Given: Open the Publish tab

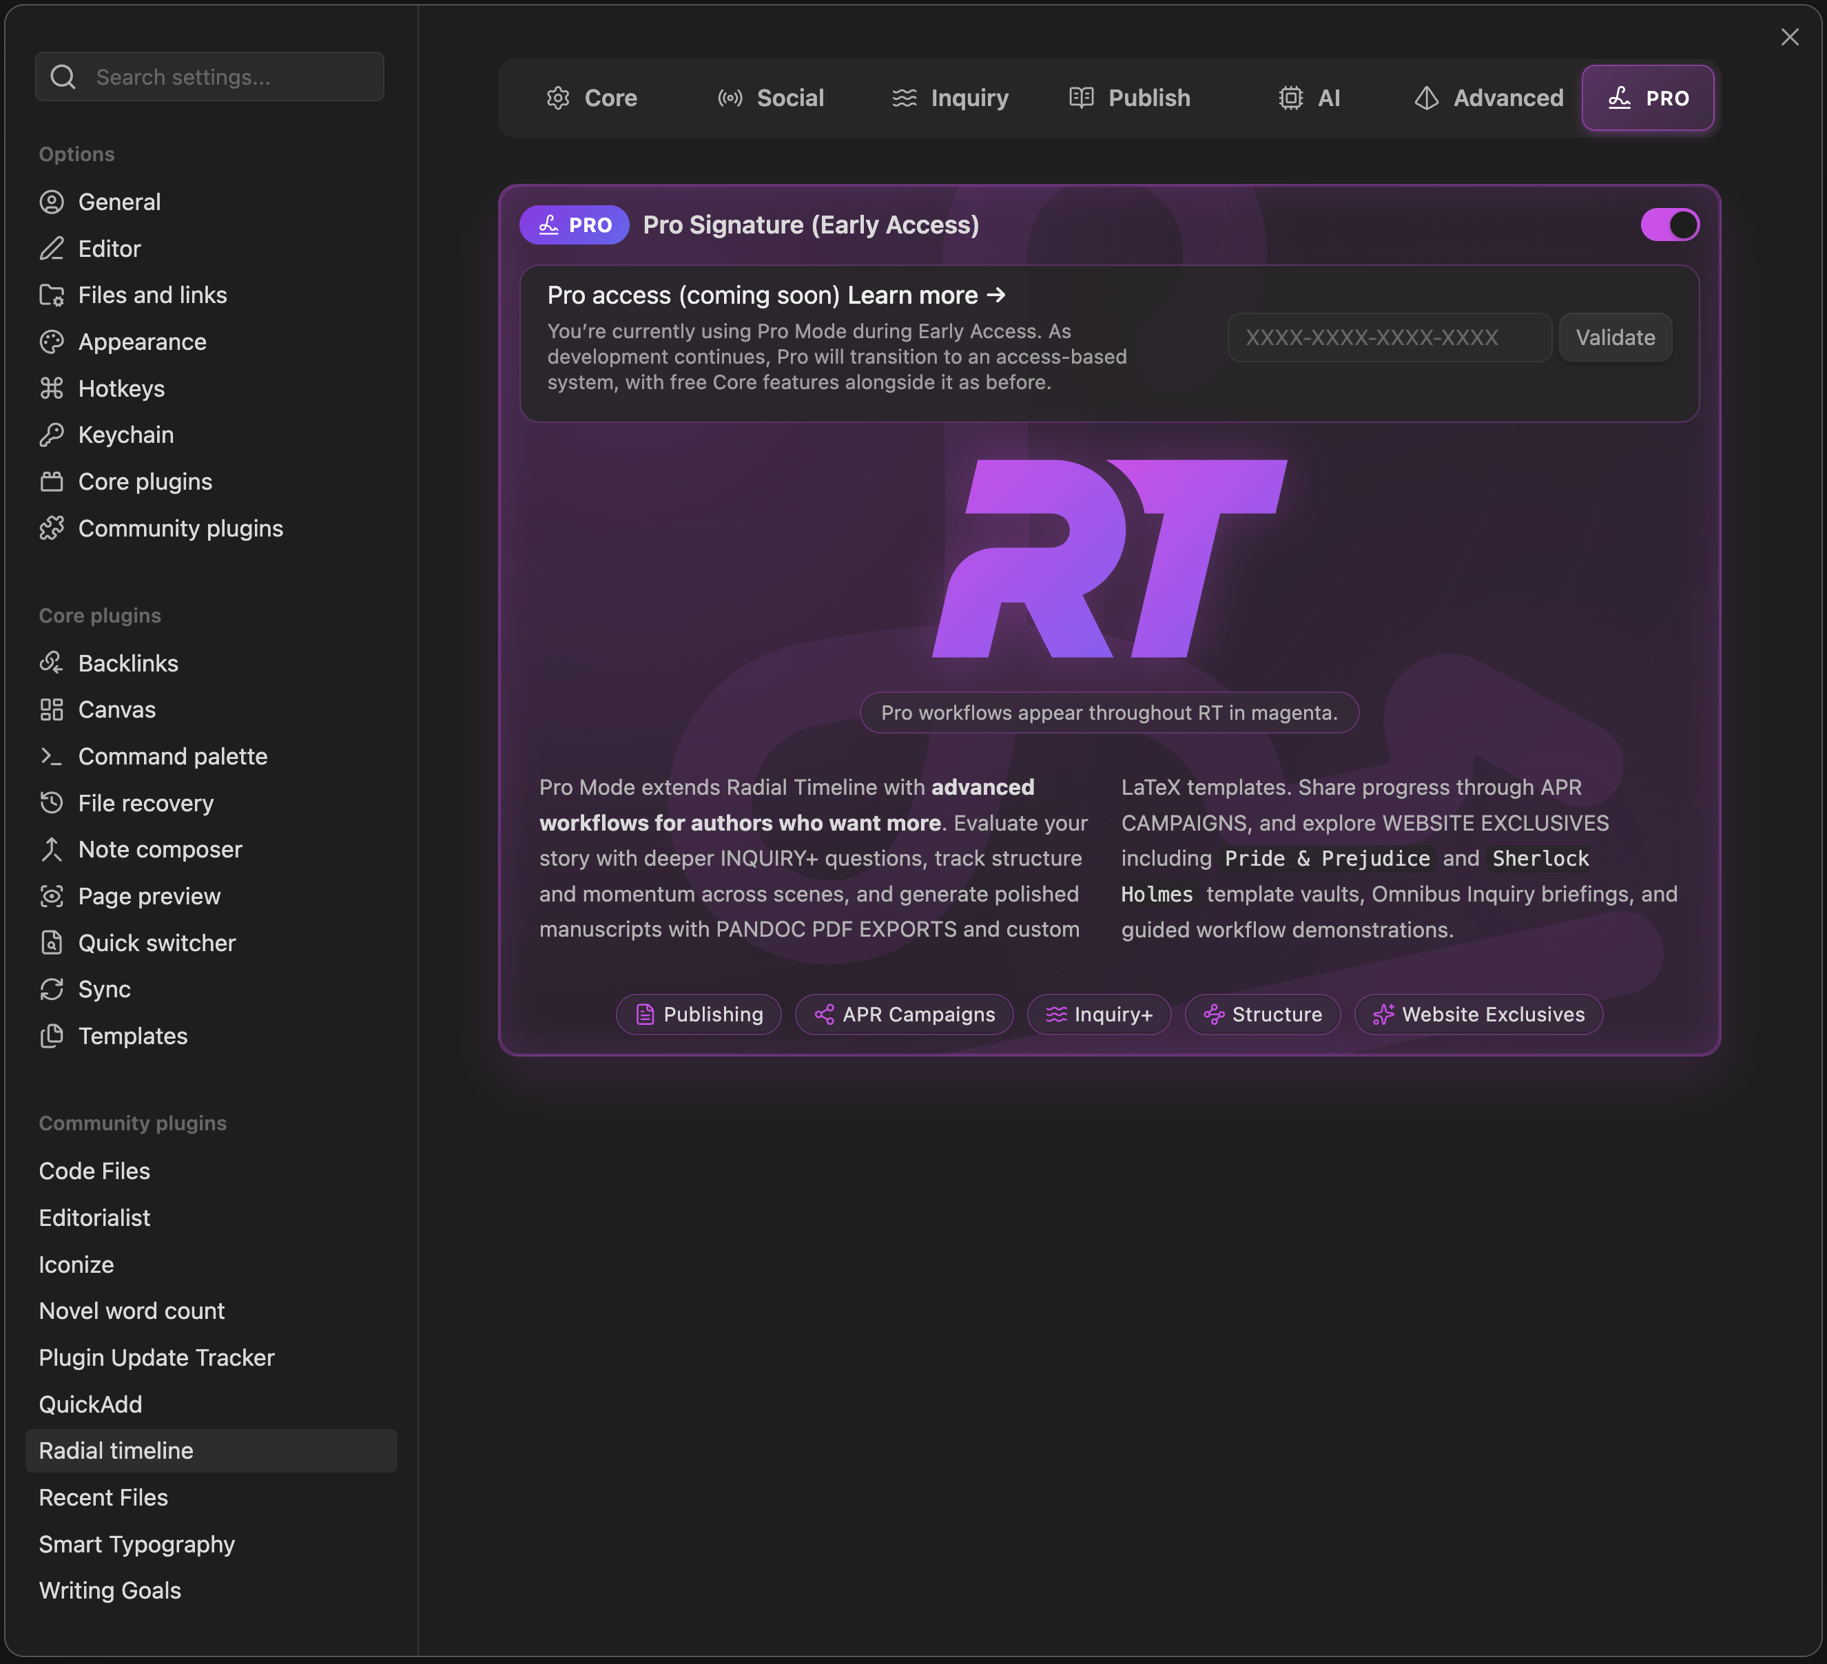Looking at the screenshot, I should 1129,98.
